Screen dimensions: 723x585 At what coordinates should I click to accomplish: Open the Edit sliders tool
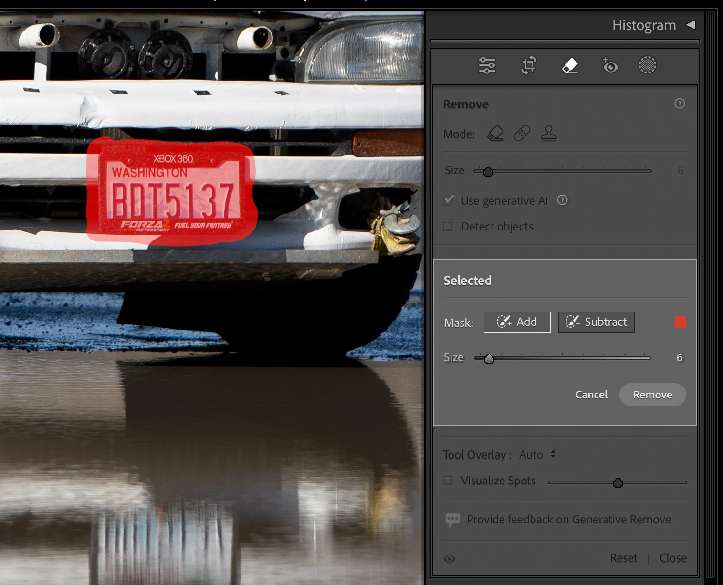point(487,65)
